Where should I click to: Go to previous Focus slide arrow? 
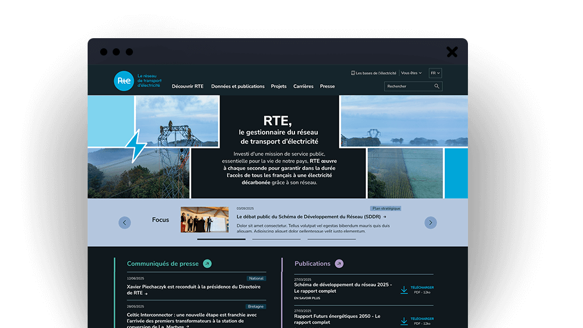tap(125, 222)
